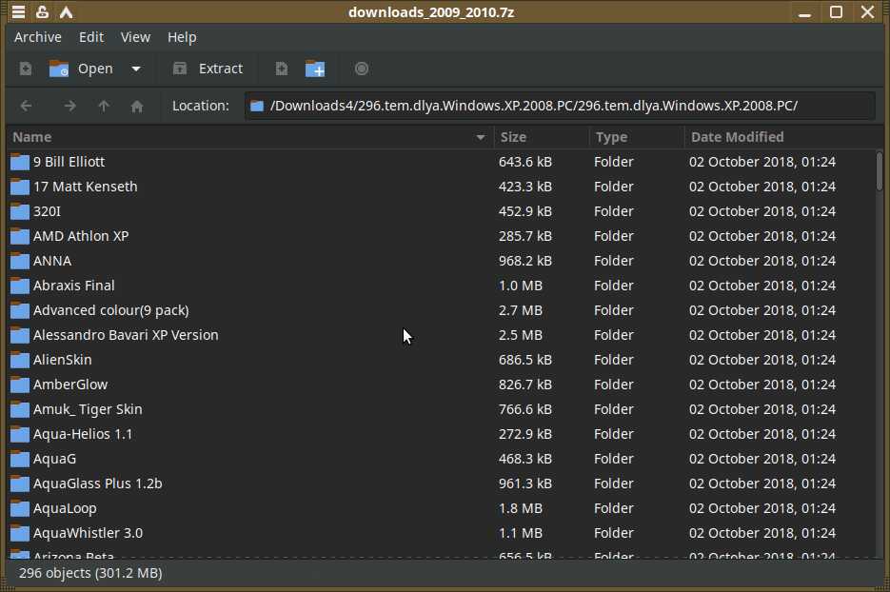Image resolution: width=890 pixels, height=592 pixels.
Task: Go up one folder level
Action: (x=104, y=106)
